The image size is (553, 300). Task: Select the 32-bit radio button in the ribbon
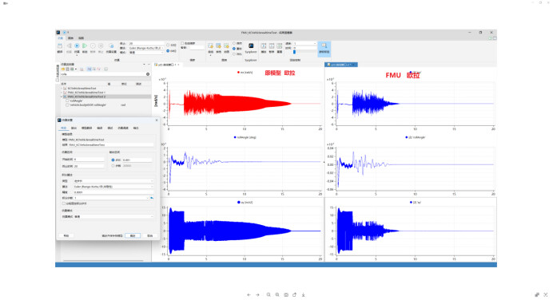168,45
